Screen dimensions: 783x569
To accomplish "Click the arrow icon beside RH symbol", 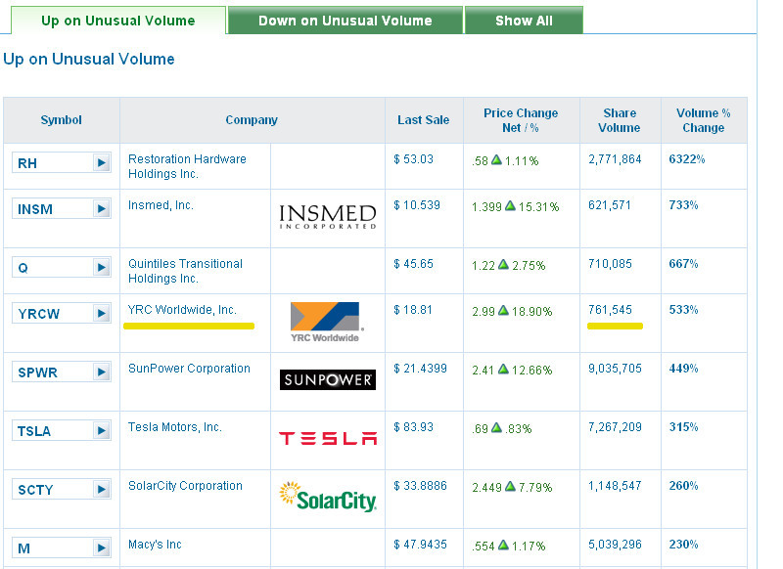I will (x=102, y=163).
